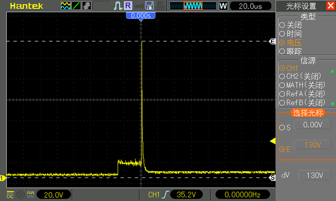Click the 选择光标 section header
This screenshot has height=201, width=336.
coord(308,113)
